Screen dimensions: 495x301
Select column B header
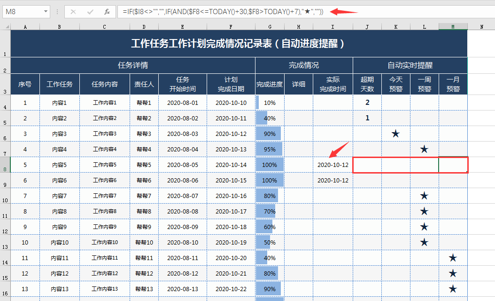pos(59,27)
